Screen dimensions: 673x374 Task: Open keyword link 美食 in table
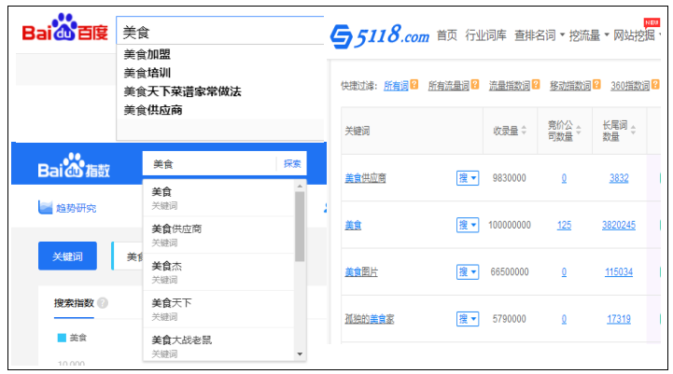tap(353, 225)
